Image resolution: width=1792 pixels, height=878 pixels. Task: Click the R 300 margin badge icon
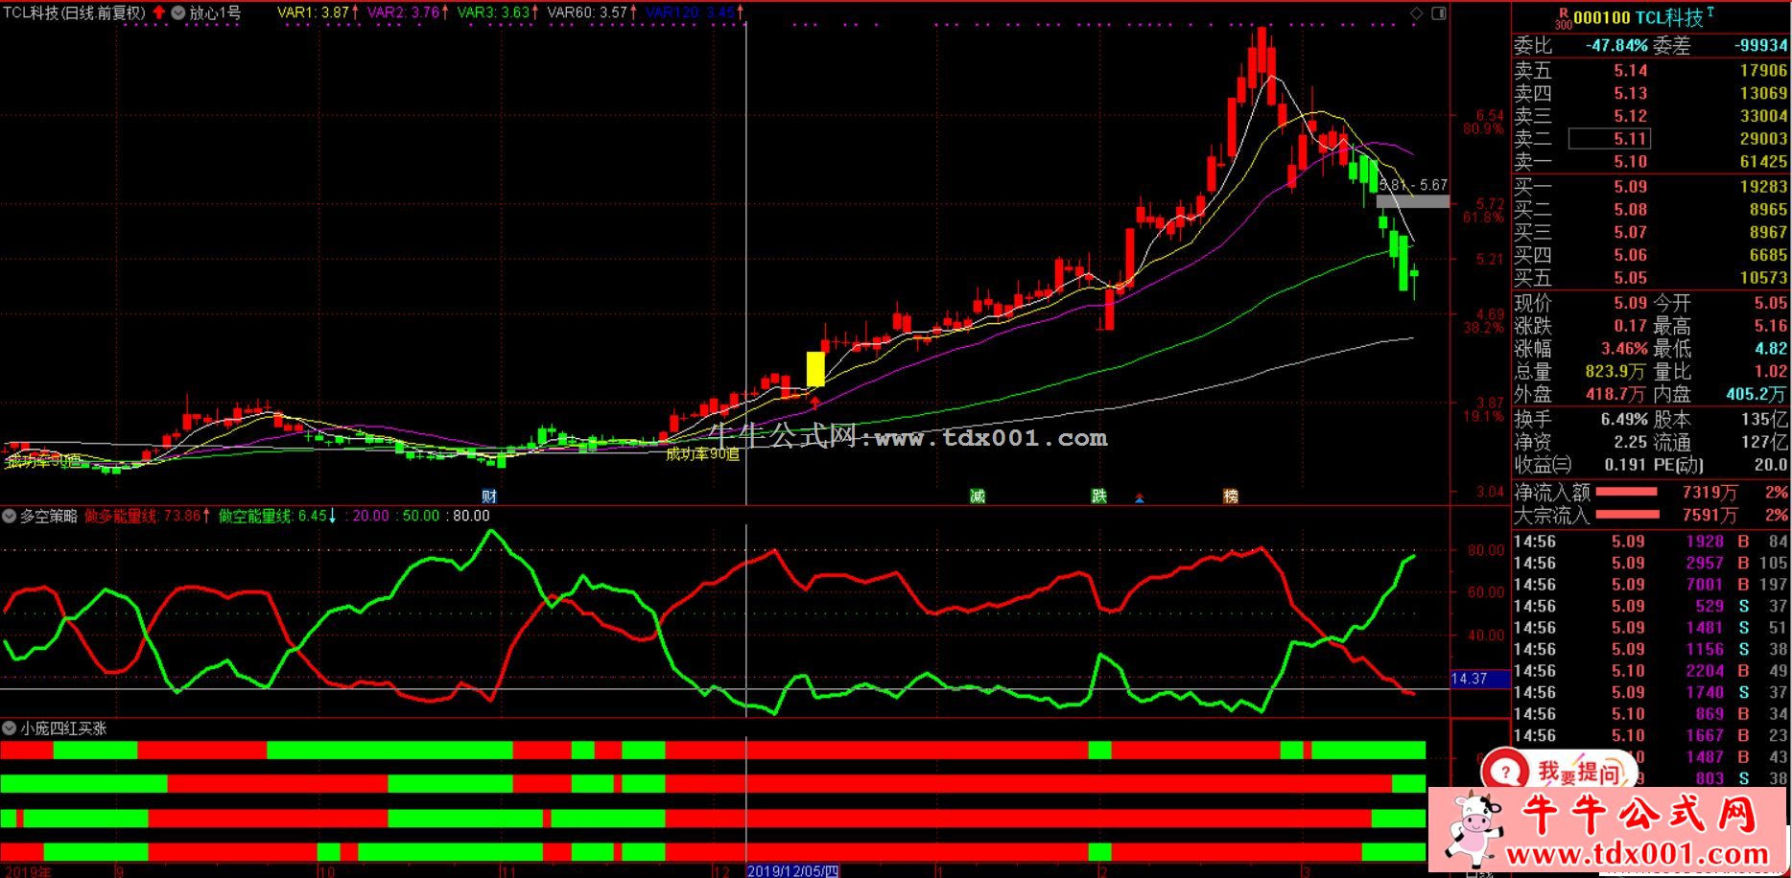pyautogui.click(x=1564, y=18)
